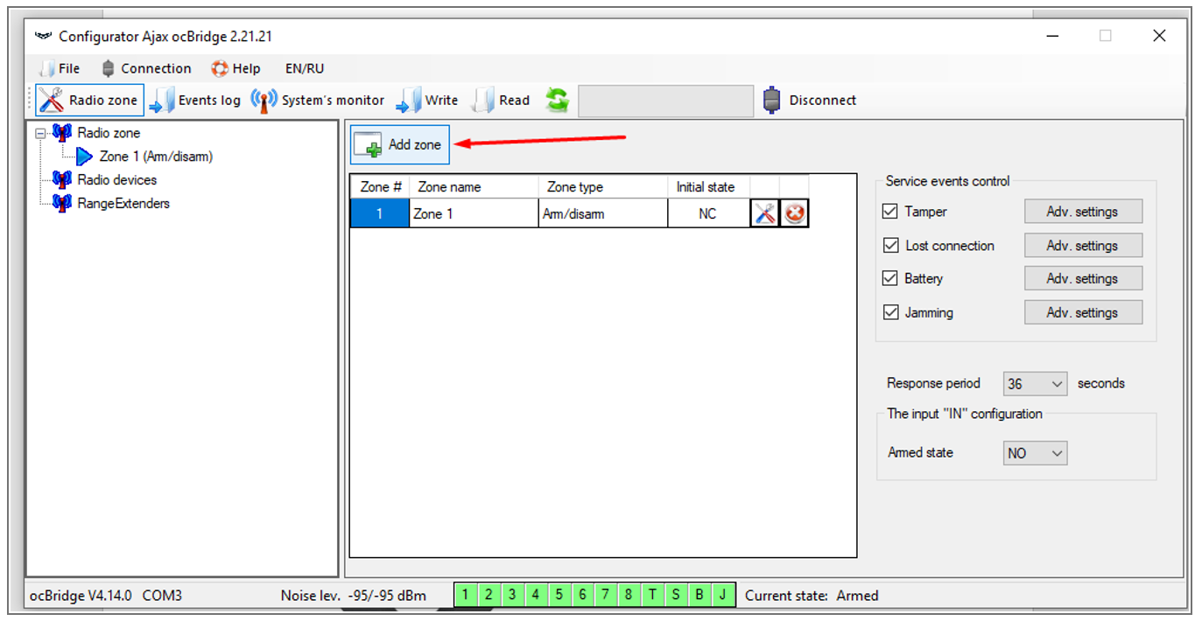
Task: Select Radio devices in the tree
Action: [x=117, y=180]
